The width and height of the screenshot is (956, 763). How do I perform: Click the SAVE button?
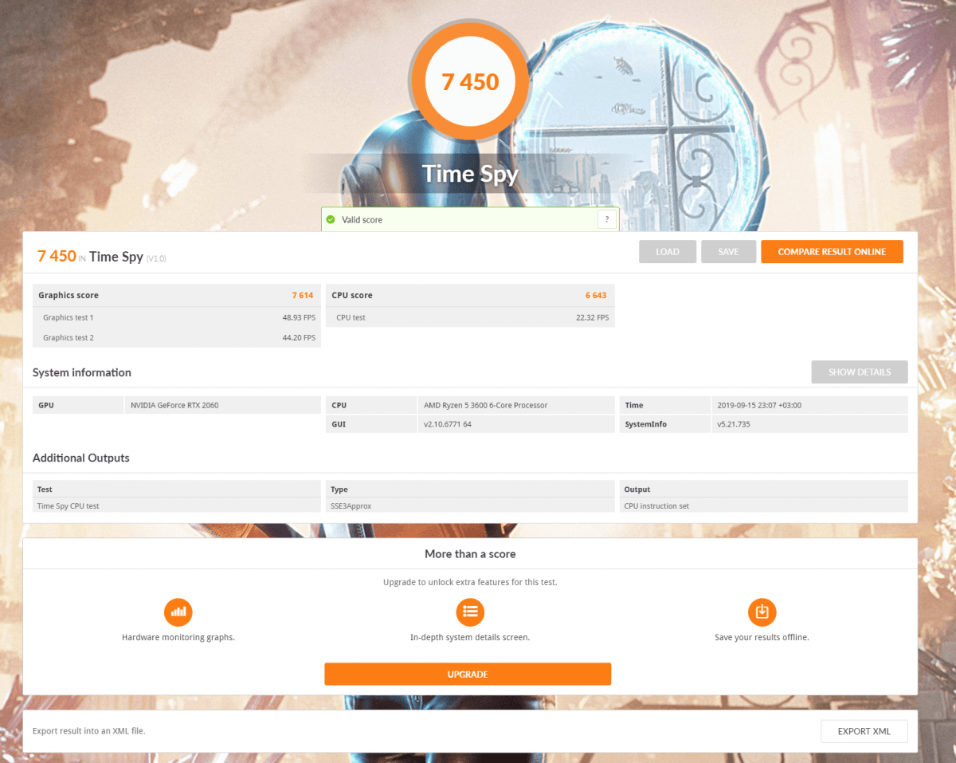pos(728,252)
